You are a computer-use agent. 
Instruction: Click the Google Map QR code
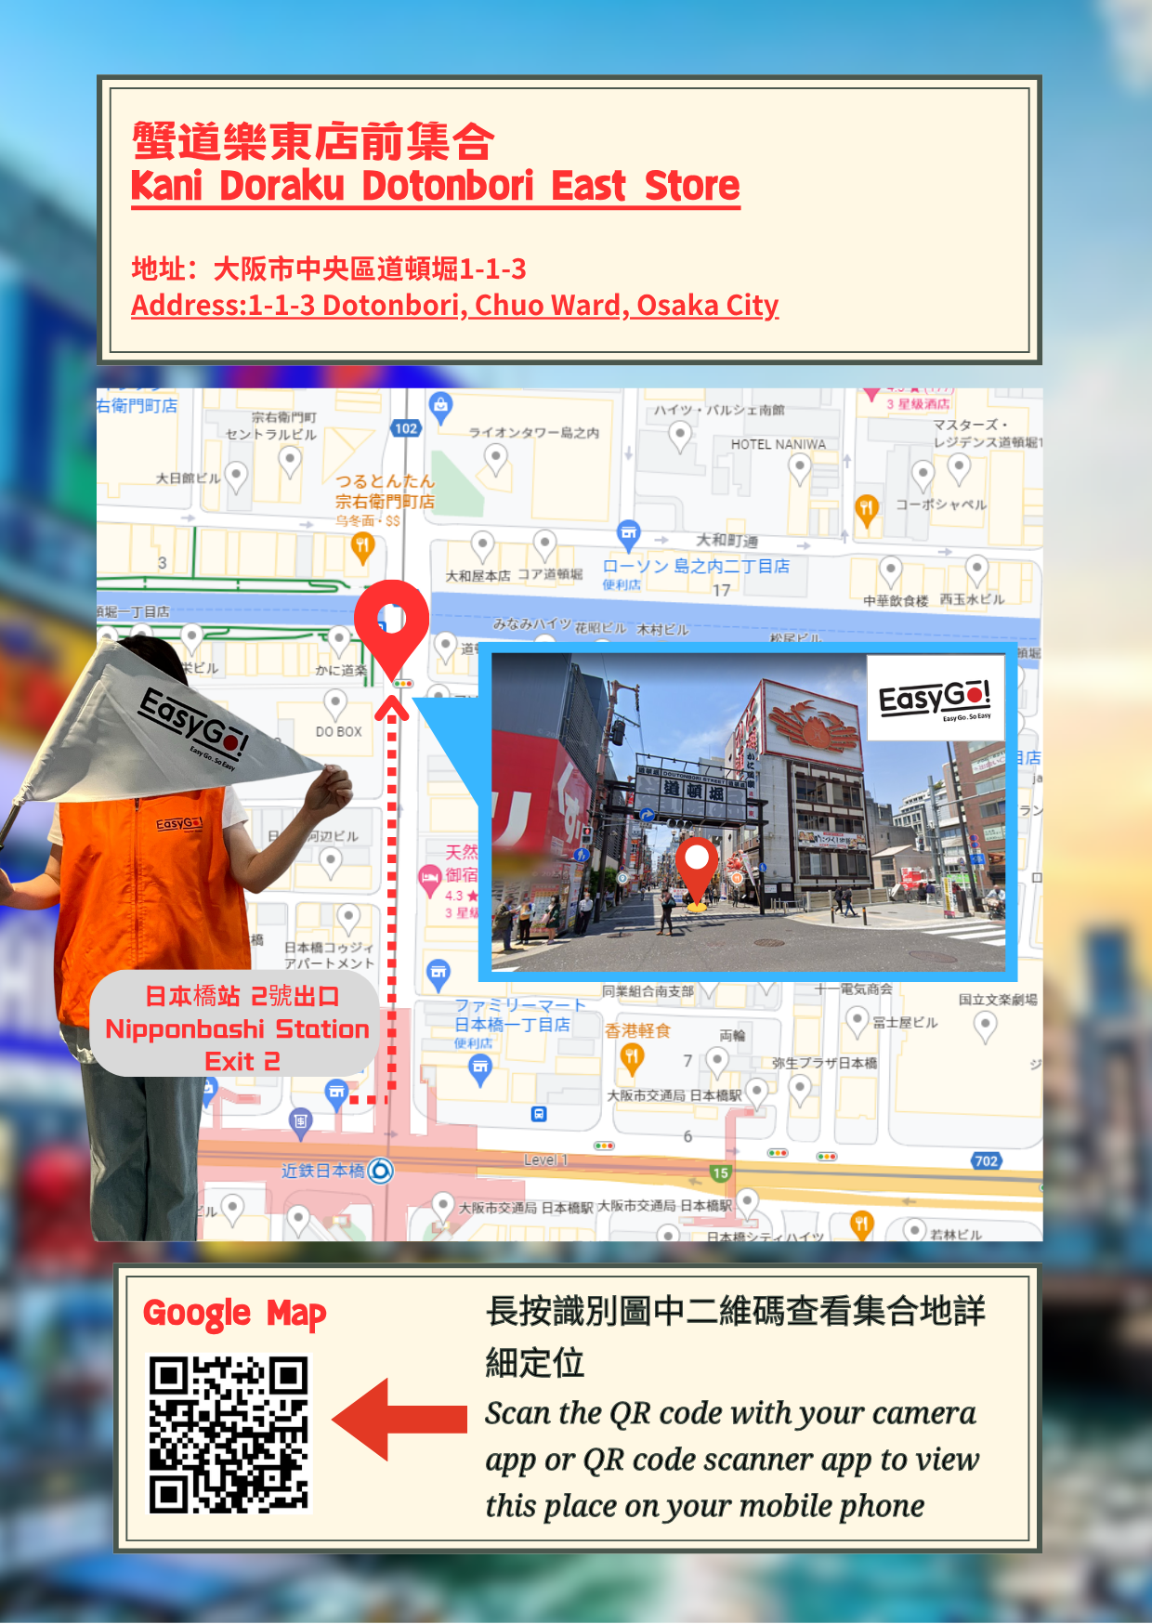229,1434
